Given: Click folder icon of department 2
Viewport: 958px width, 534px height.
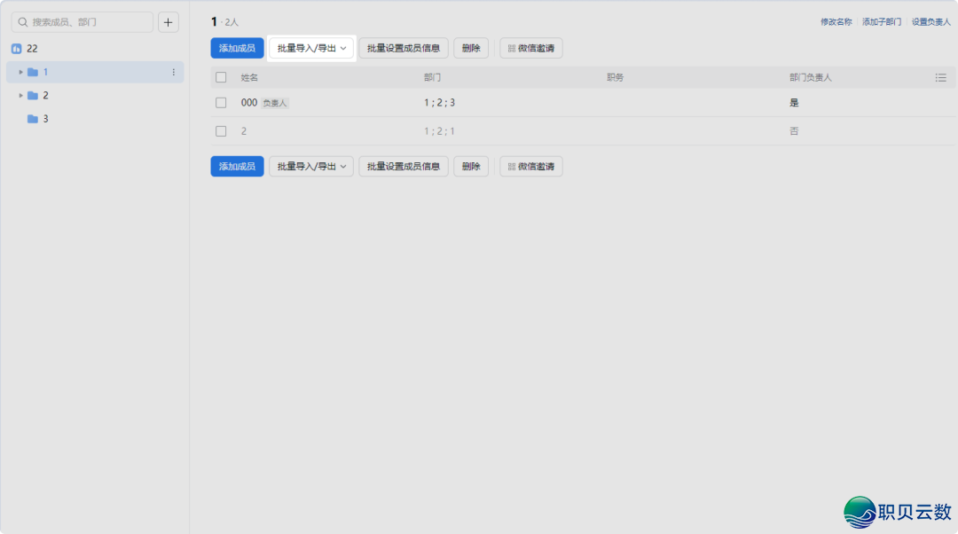Looking at the screenshot, I should click(x=33, y=95).
